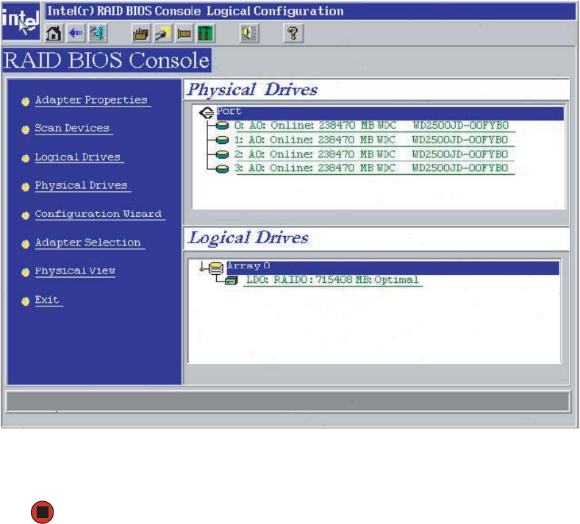
Task: Click the Scan devices flashlight icon
Action: [x=162, y=34]
